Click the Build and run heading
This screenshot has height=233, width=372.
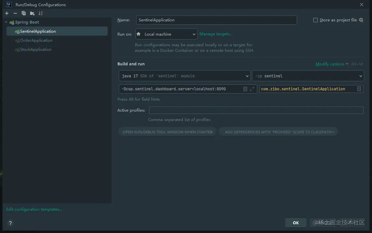(131, 64)
